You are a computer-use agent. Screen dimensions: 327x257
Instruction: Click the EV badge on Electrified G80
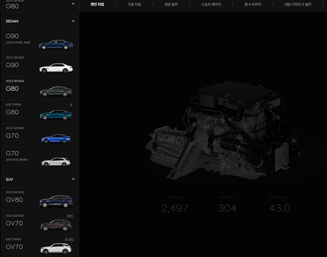tap(71, 105)
